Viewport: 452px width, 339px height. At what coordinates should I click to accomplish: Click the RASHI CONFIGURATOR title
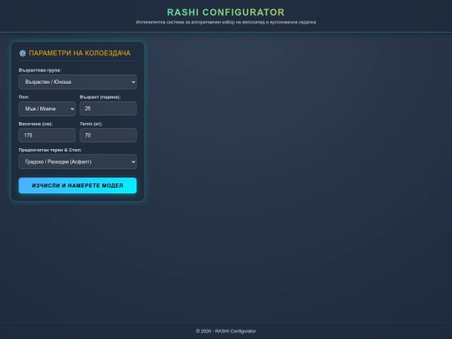[226, 13]
